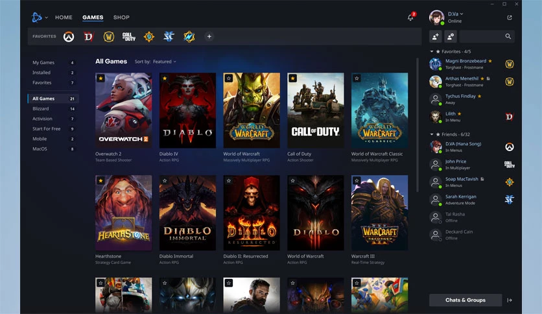Filter by Start For Free
542x314 pixels.
53,128
